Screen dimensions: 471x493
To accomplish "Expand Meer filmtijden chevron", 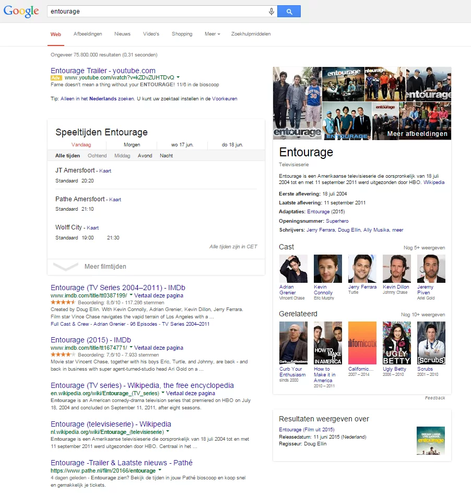I will (x=66, y=267).
